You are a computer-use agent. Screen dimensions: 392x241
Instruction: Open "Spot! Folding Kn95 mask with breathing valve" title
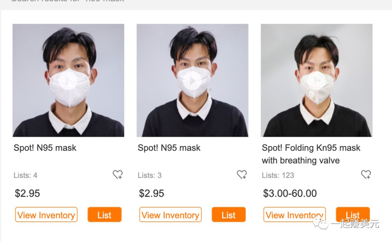coord(311,154)
